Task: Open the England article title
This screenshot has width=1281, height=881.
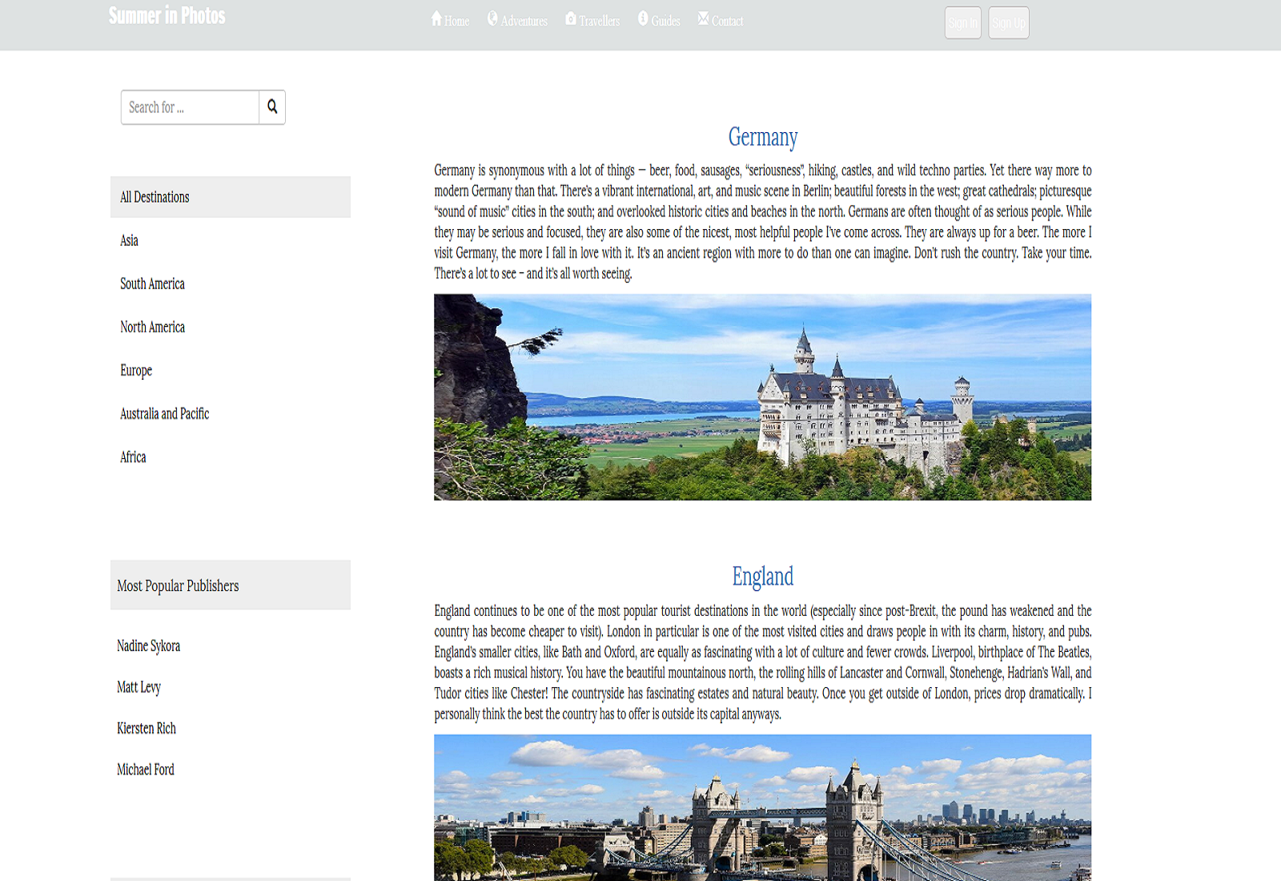Action: coord(762,577)
